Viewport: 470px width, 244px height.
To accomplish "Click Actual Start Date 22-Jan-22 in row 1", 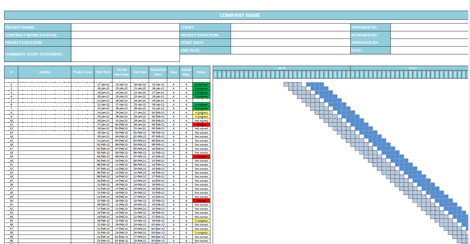I will pyautogui.click(x=122, y=84).
